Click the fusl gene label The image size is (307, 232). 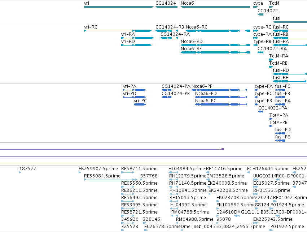pyautogui.click(x=277, y=18)
